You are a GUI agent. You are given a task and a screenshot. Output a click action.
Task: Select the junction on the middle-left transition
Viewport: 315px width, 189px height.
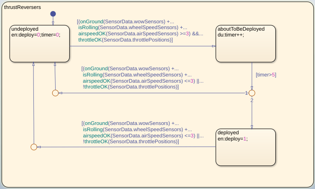click(x=55, y=93)
